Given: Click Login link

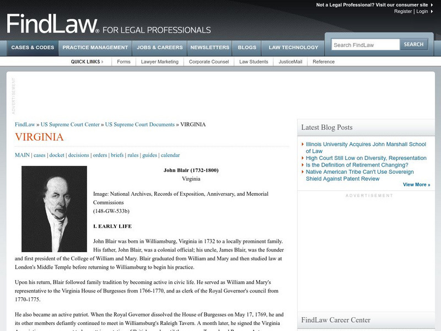Looking at the screenshot, I should (422, 12).
